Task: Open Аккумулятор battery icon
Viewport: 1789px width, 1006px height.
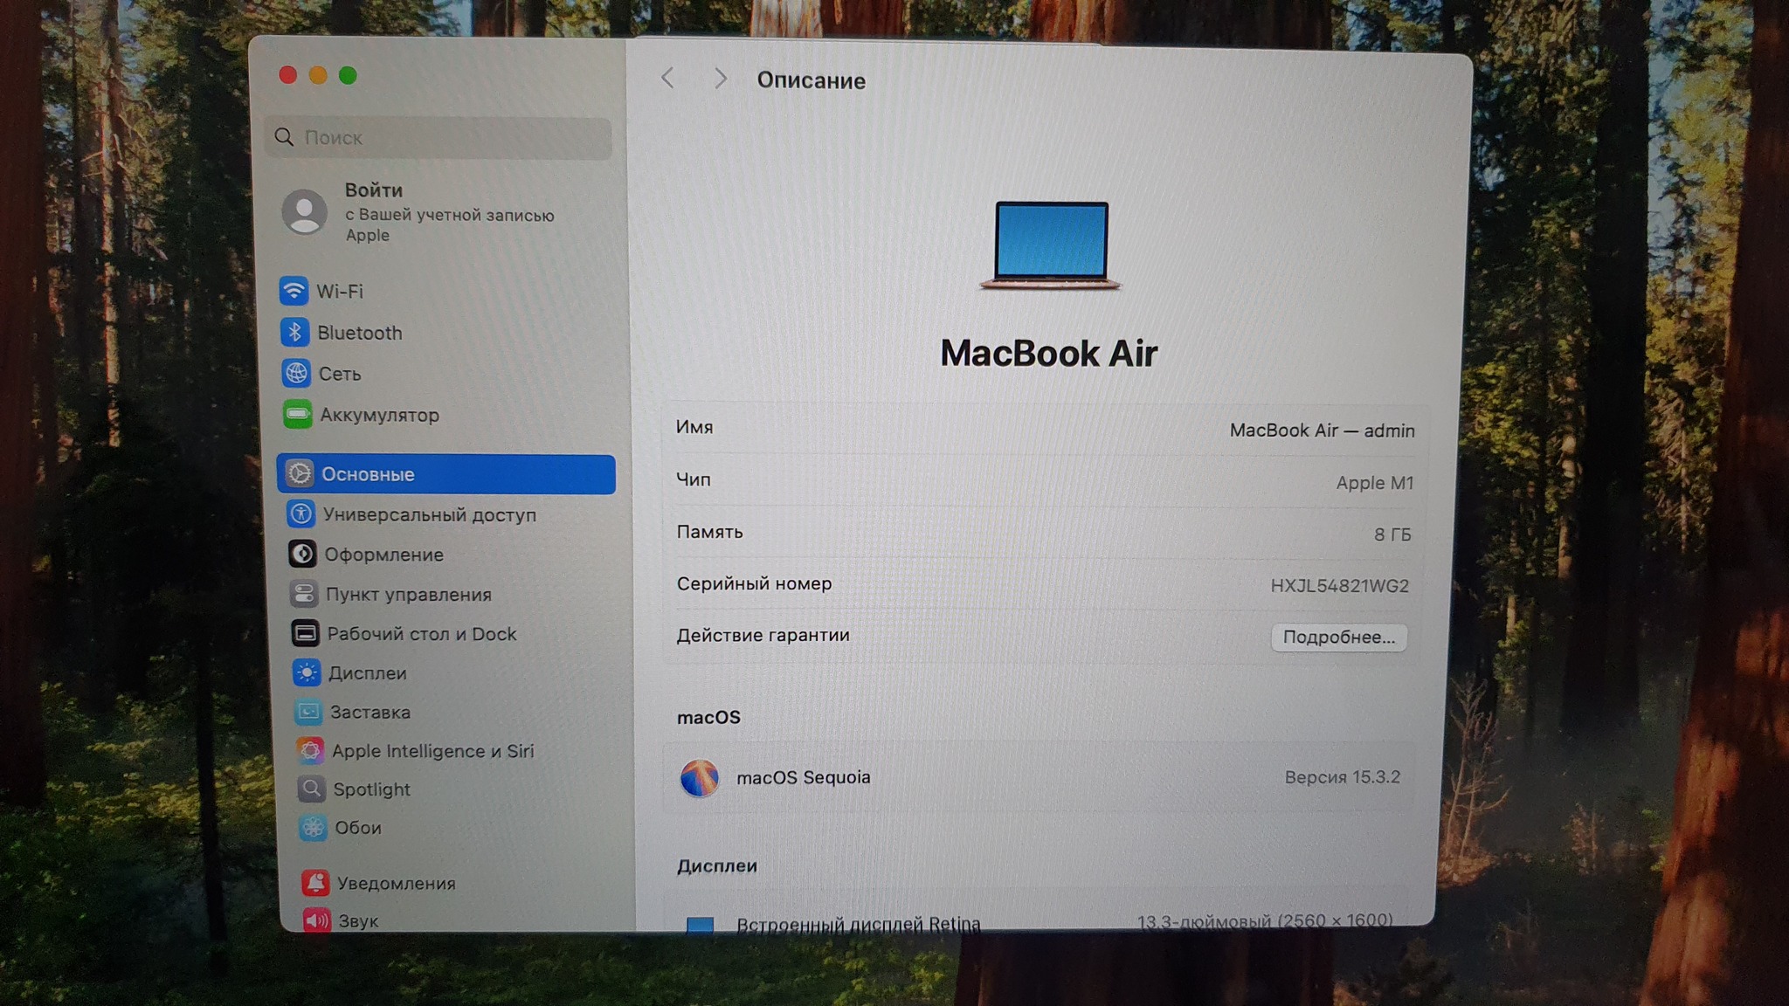Action: click(x=297, y=415)
